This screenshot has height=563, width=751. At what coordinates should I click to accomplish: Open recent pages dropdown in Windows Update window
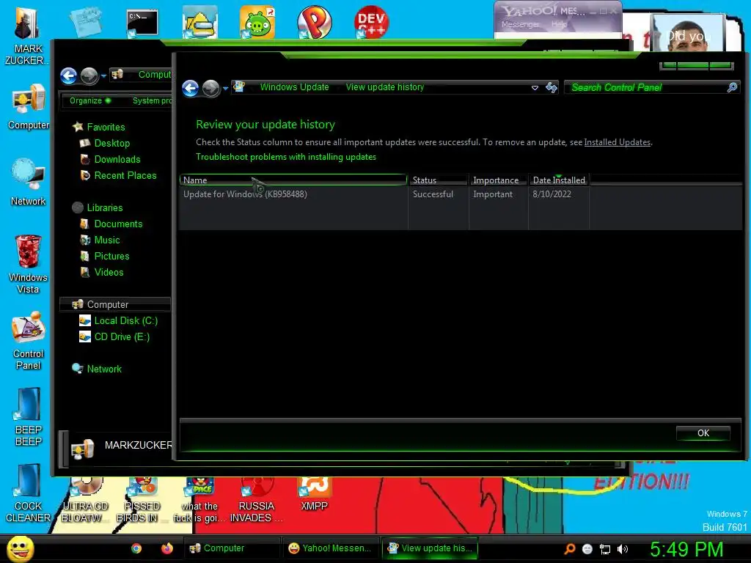click(x=226, y=89)
